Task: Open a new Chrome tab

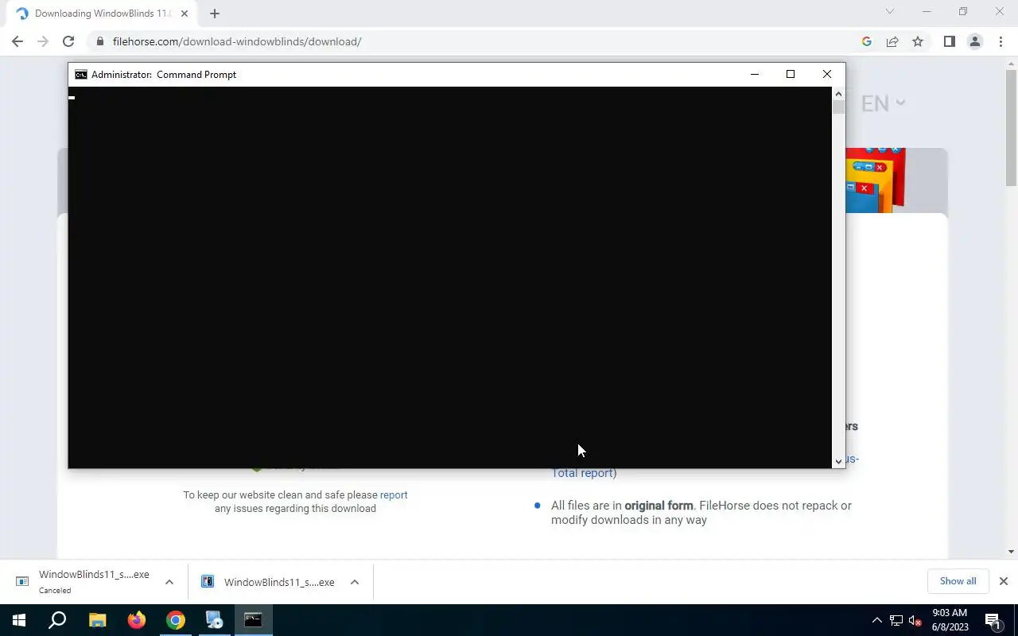Action: click(215, 14)
